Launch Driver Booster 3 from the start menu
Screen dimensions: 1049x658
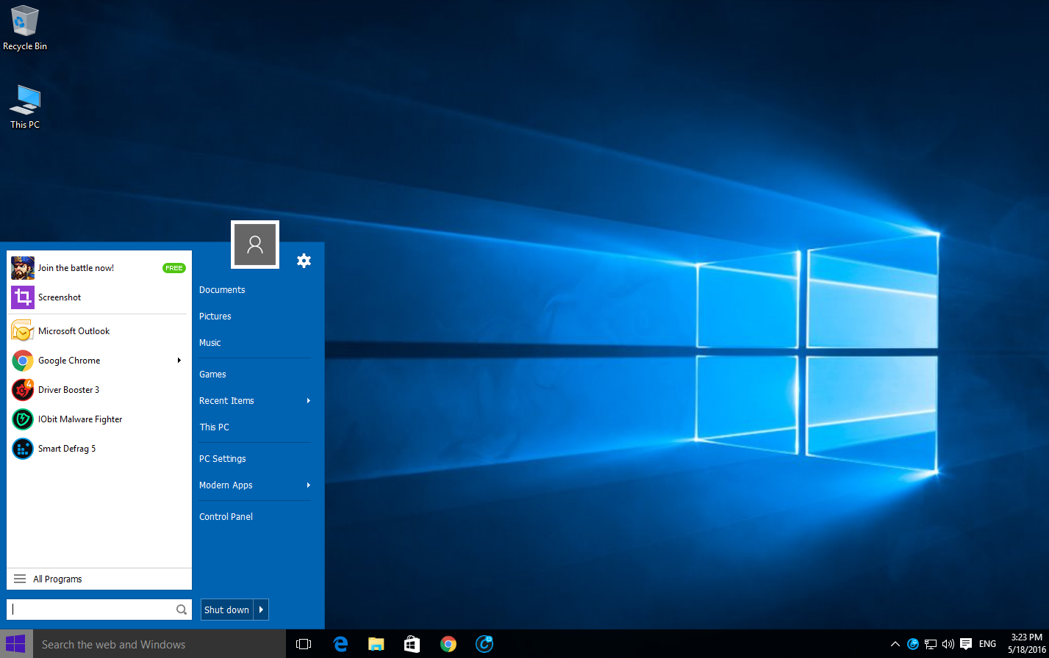click(x=68, y=390)
